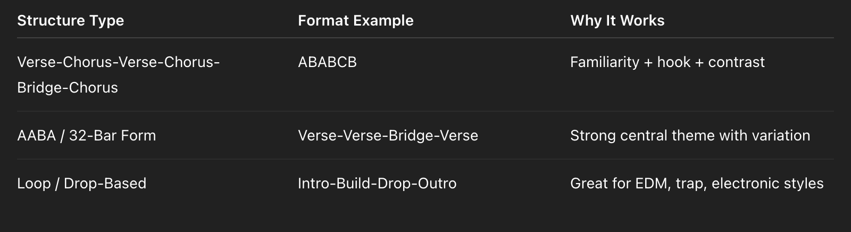The image size is (851, 232).
Task: Click Strong central theme with variation text
Action: [690, 136]
